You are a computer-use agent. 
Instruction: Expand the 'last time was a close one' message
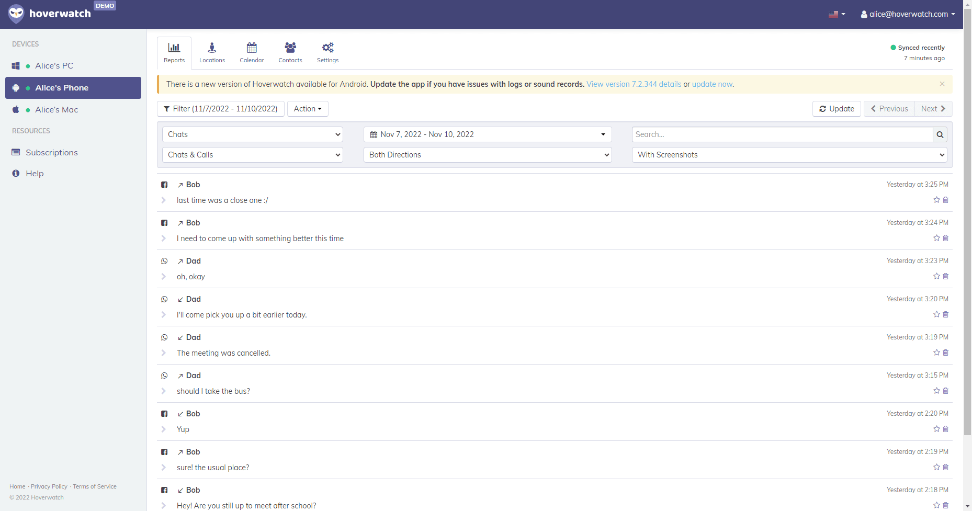[164, 200]
